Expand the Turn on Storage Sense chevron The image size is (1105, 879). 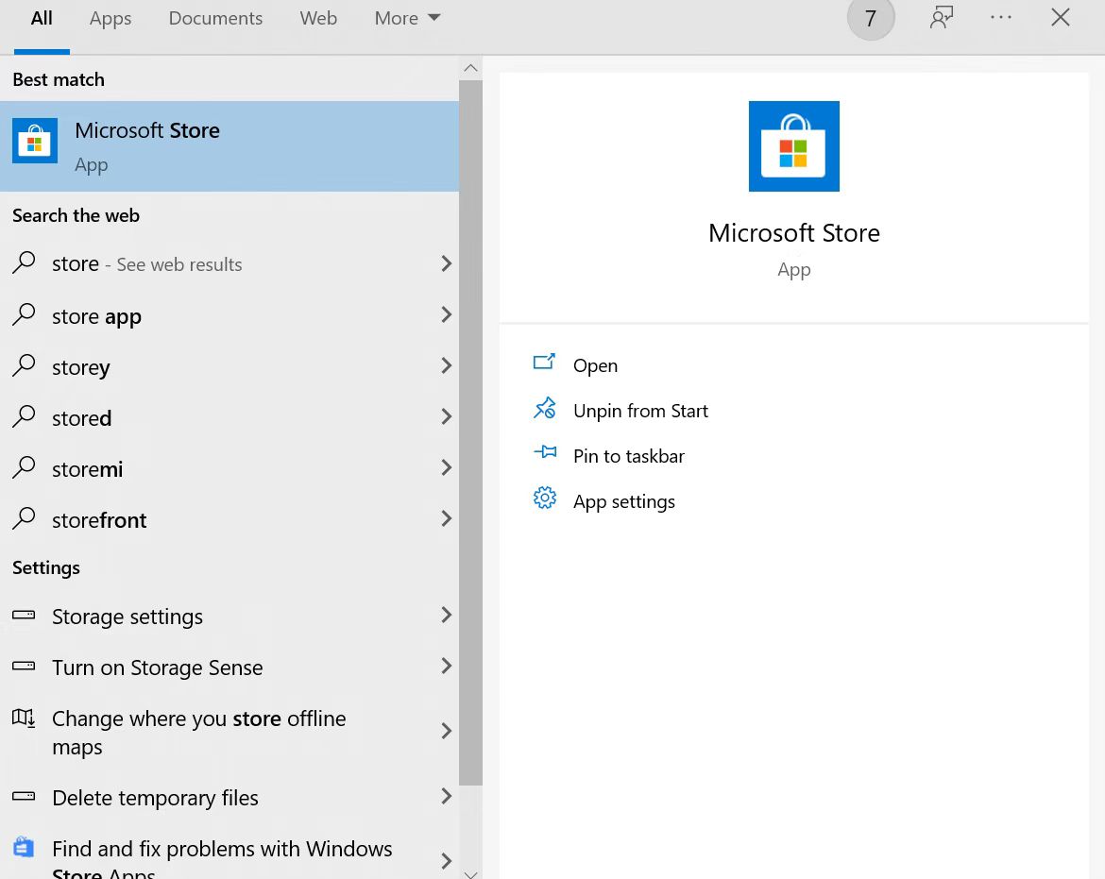(x=446, y=666)
